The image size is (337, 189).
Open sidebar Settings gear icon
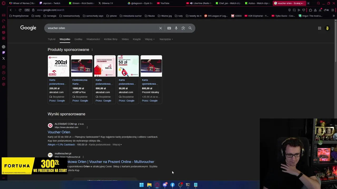point(3,84)
